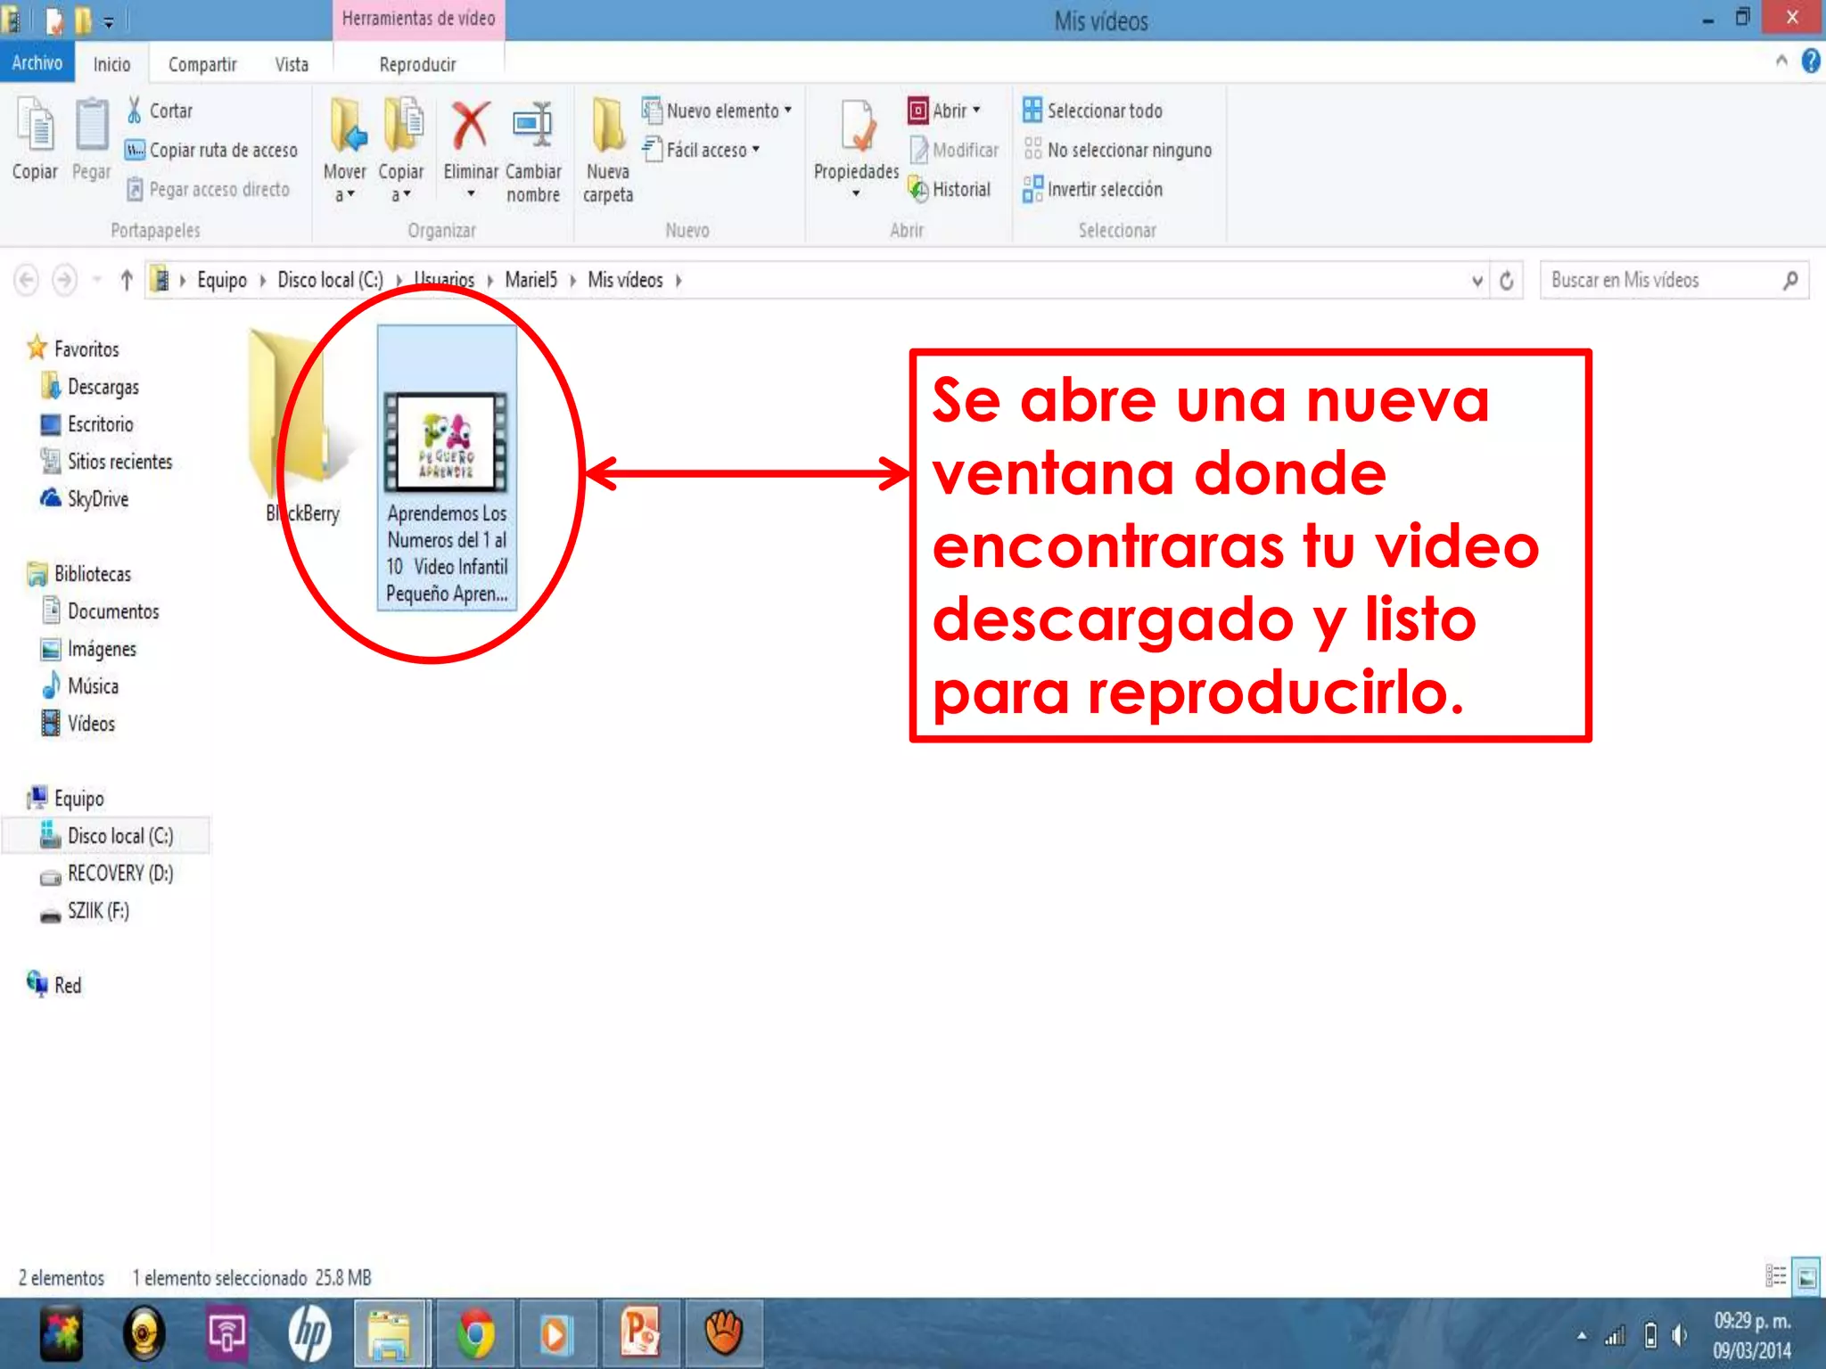The width and height of the screenshot is (1826, 1369).
Task: Switch to the Reproducir tab
Action: click(417, 64)
